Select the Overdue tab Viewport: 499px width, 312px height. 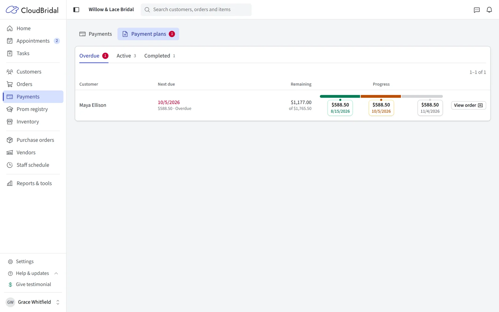click(94, 56)
